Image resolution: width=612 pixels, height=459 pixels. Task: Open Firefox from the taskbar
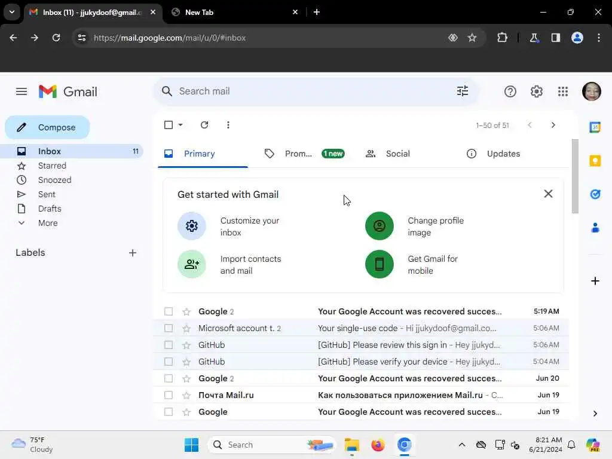pos(378,445)
